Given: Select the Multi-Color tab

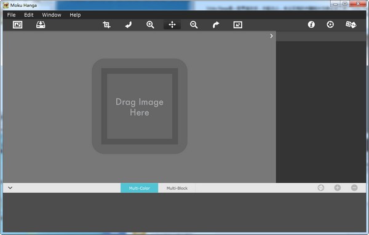Looking at the screenshot, I should tap(140, 188).
